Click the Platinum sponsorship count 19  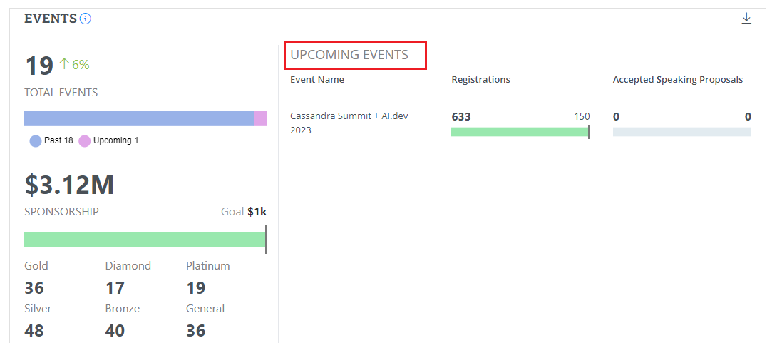point(195,288)
